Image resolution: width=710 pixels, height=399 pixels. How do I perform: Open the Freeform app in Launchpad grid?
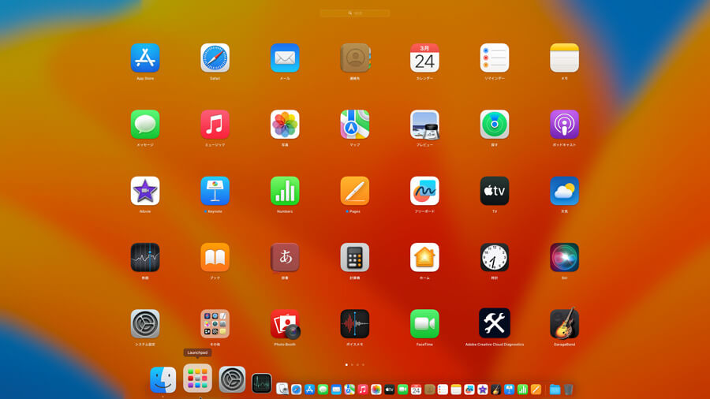point(424,191)
